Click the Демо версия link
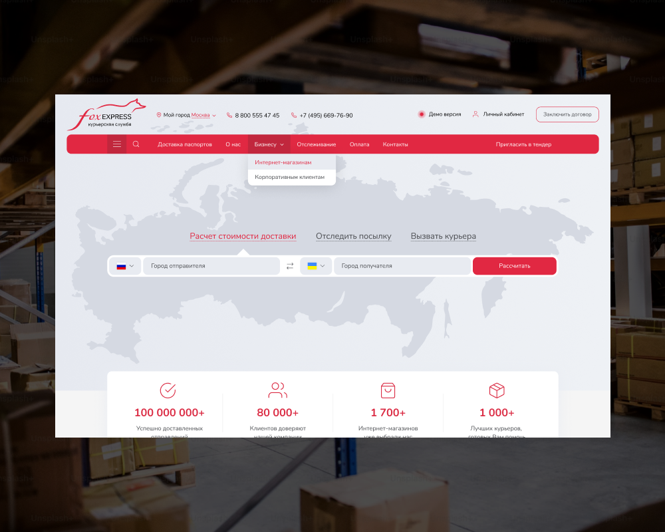Screen dimensions: 665x532 [x=445, y=114]
